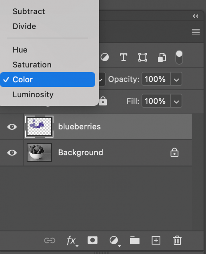Hide the Background layer
Image resolution: width=206 pixels, height=254 pixels.
click(x=11, y=153)
